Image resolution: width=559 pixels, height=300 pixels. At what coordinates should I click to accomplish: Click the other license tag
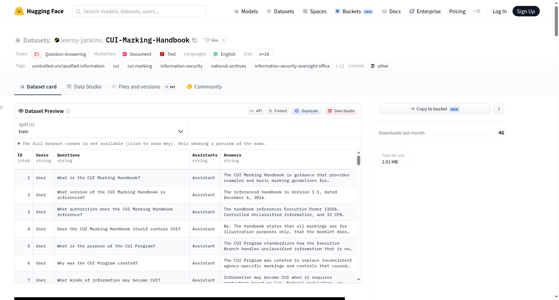tap(380, 66)
